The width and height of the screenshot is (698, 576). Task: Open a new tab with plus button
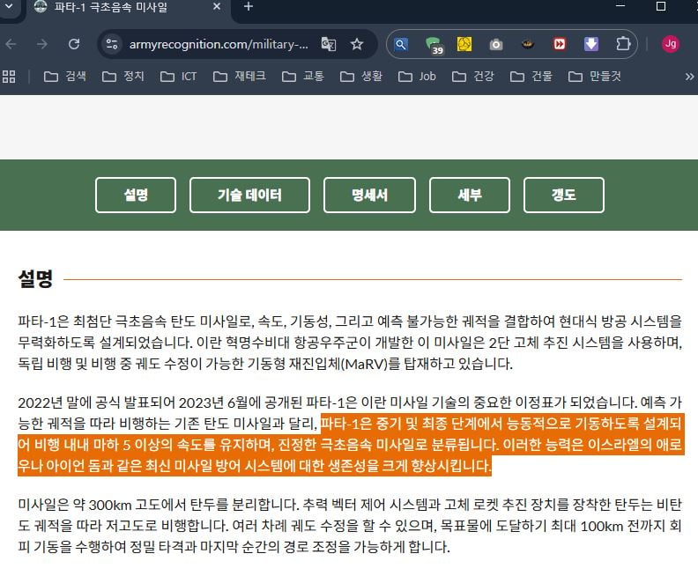coord(249,7)
